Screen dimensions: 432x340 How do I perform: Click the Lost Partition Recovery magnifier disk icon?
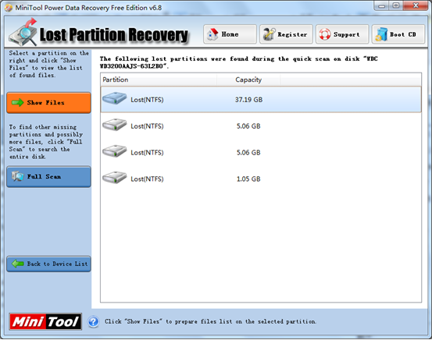coord(23,32)
